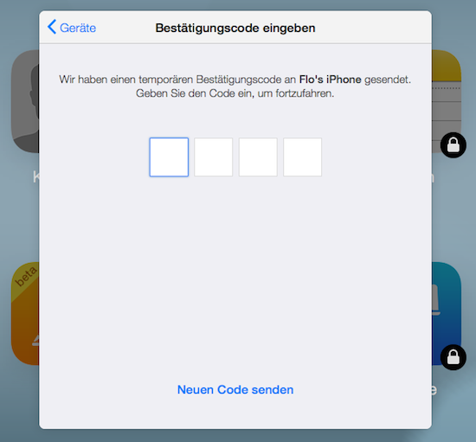Click the blue back chevron arrow

[x=52, y=27]
